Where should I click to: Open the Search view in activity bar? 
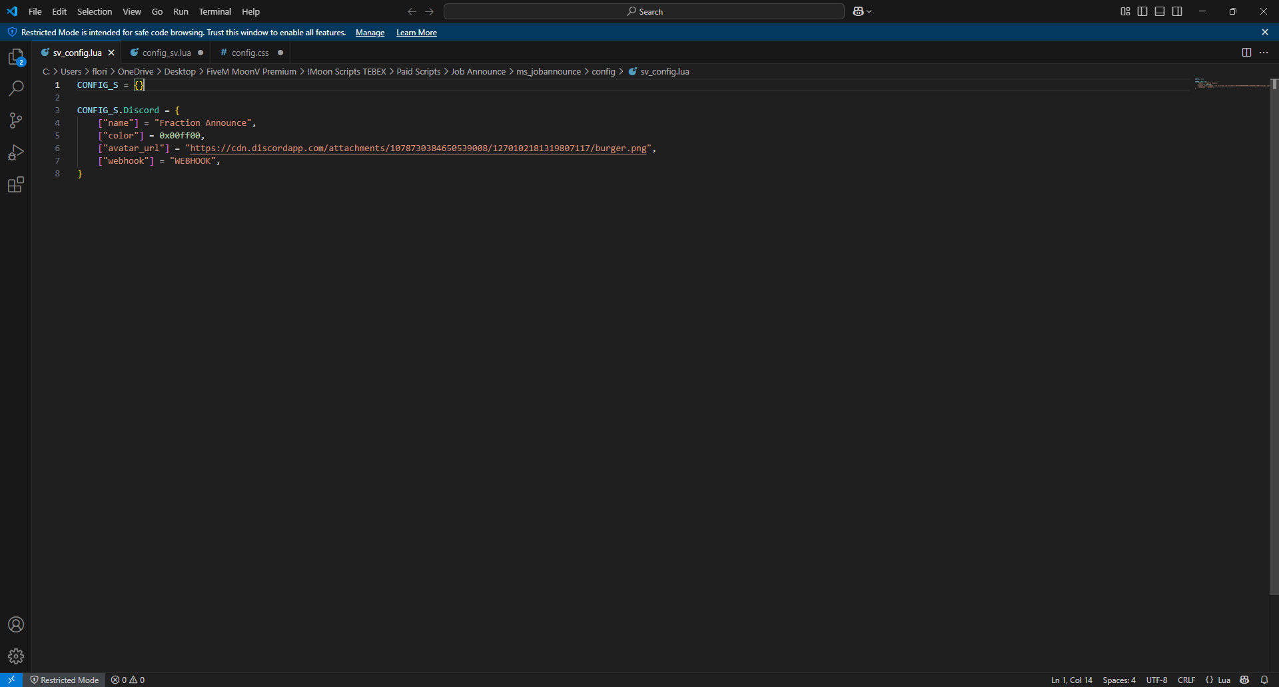click(16, 89)
